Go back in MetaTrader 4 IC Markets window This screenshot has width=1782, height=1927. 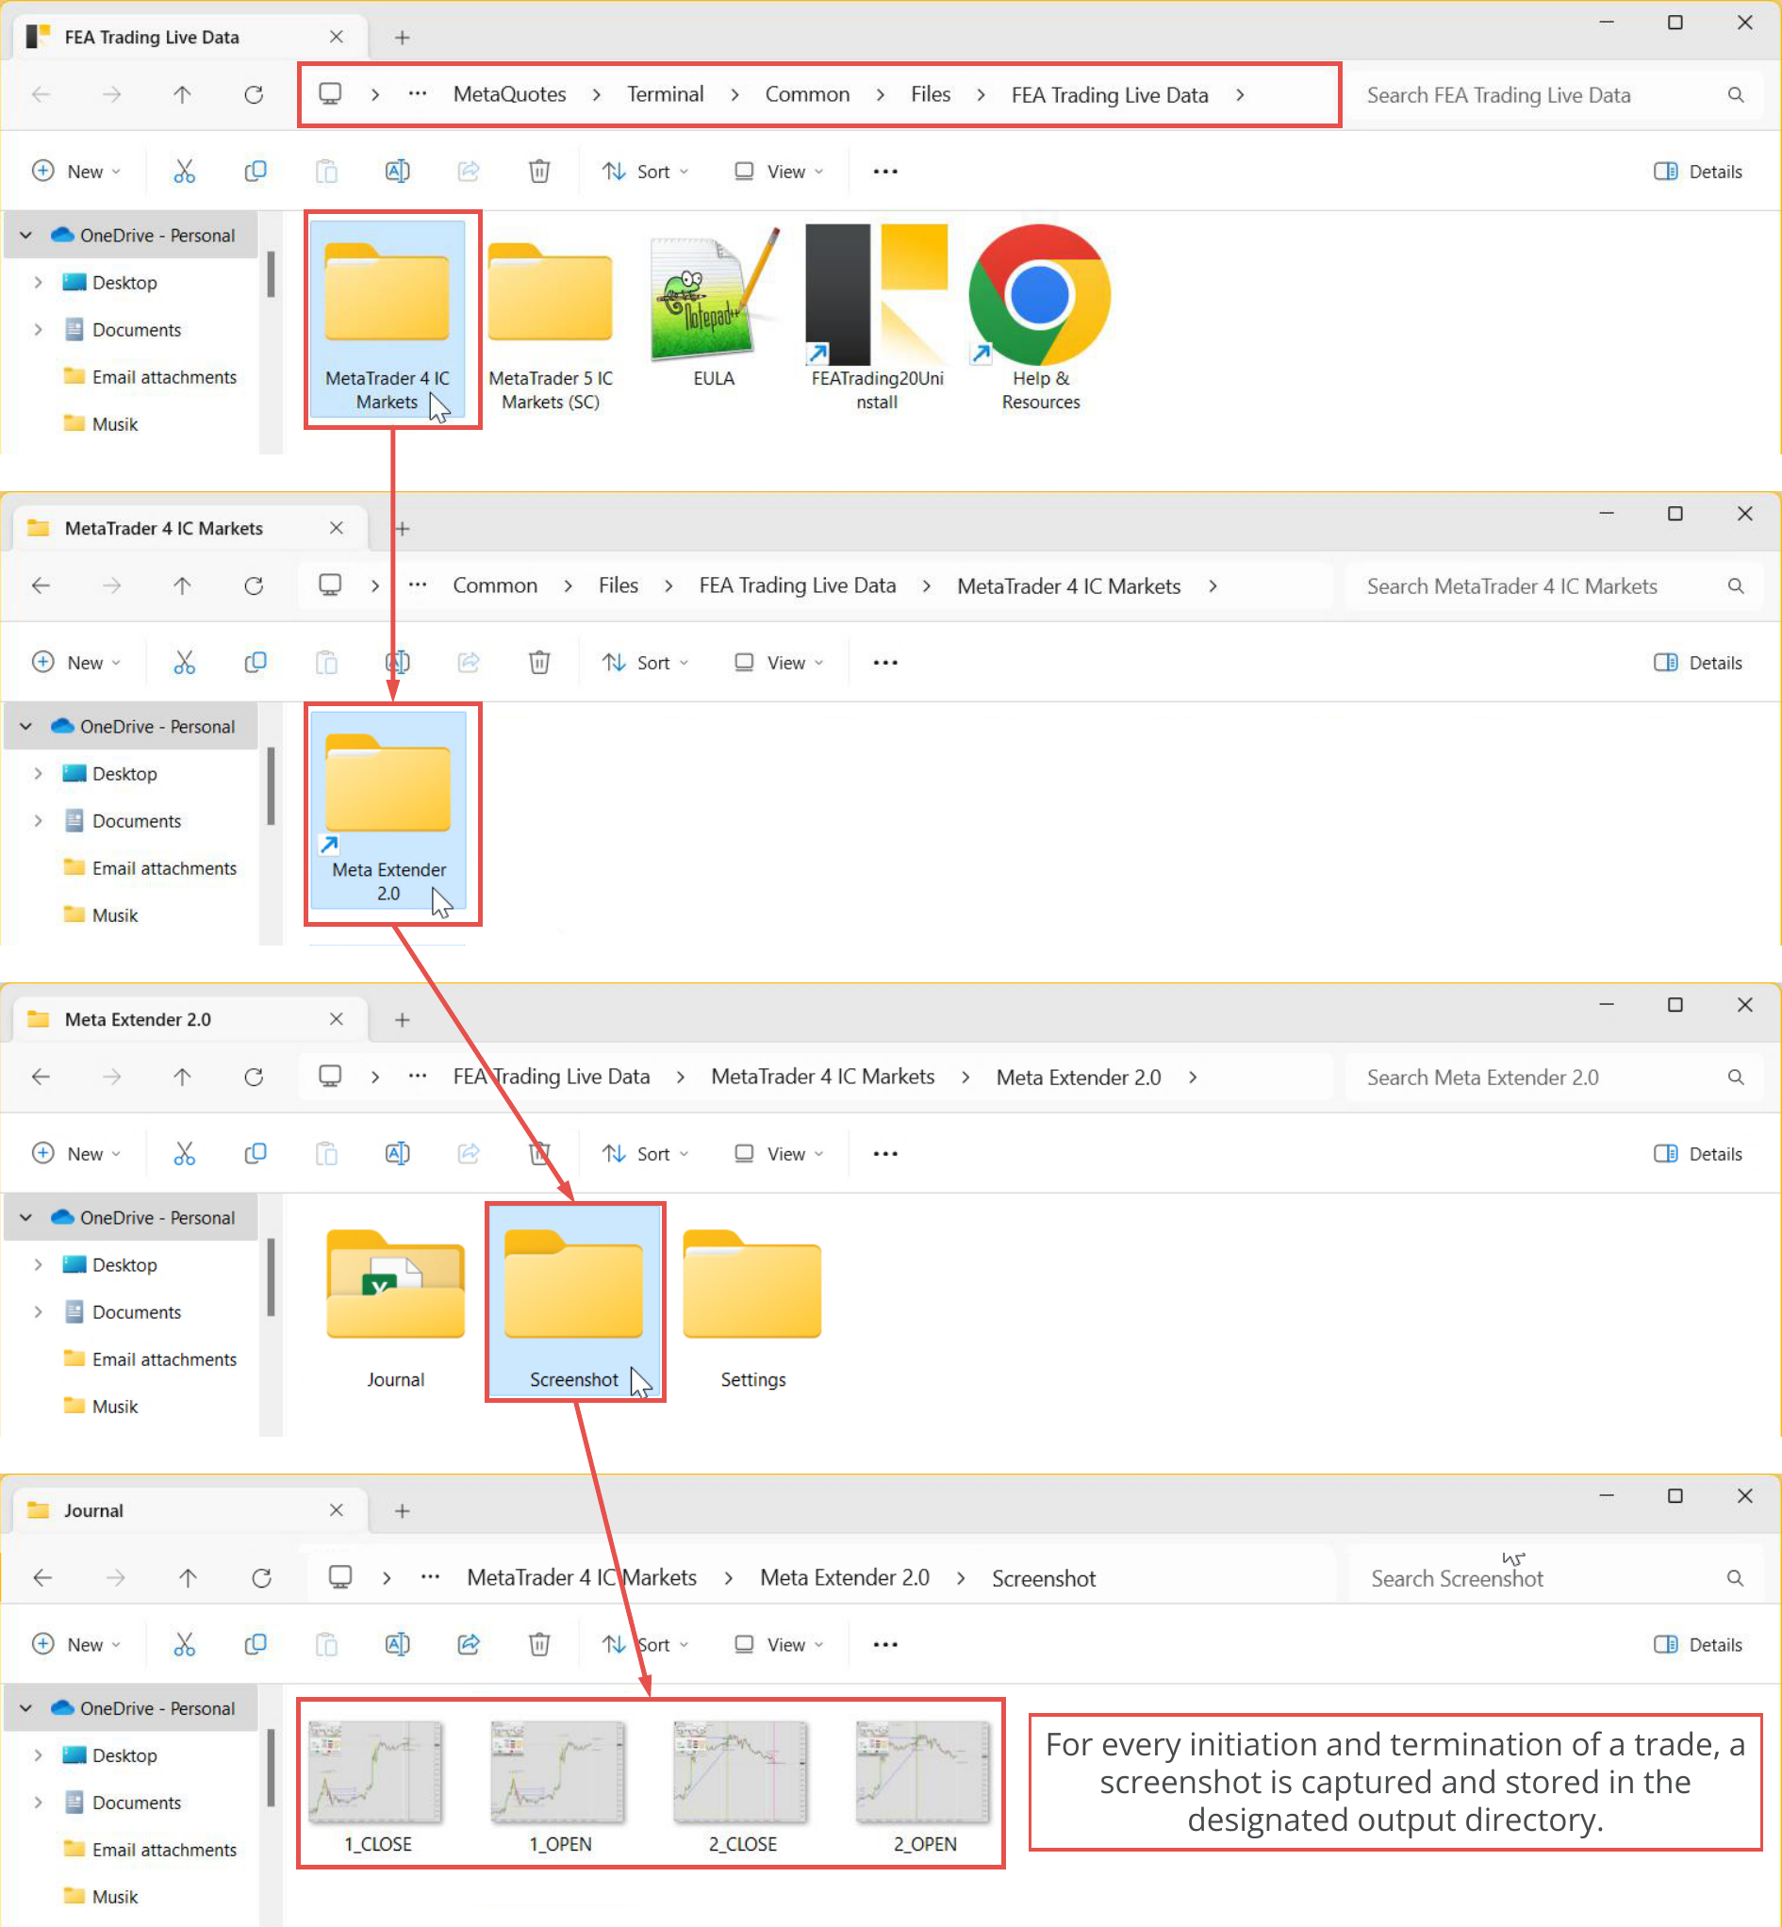[41, 585]
